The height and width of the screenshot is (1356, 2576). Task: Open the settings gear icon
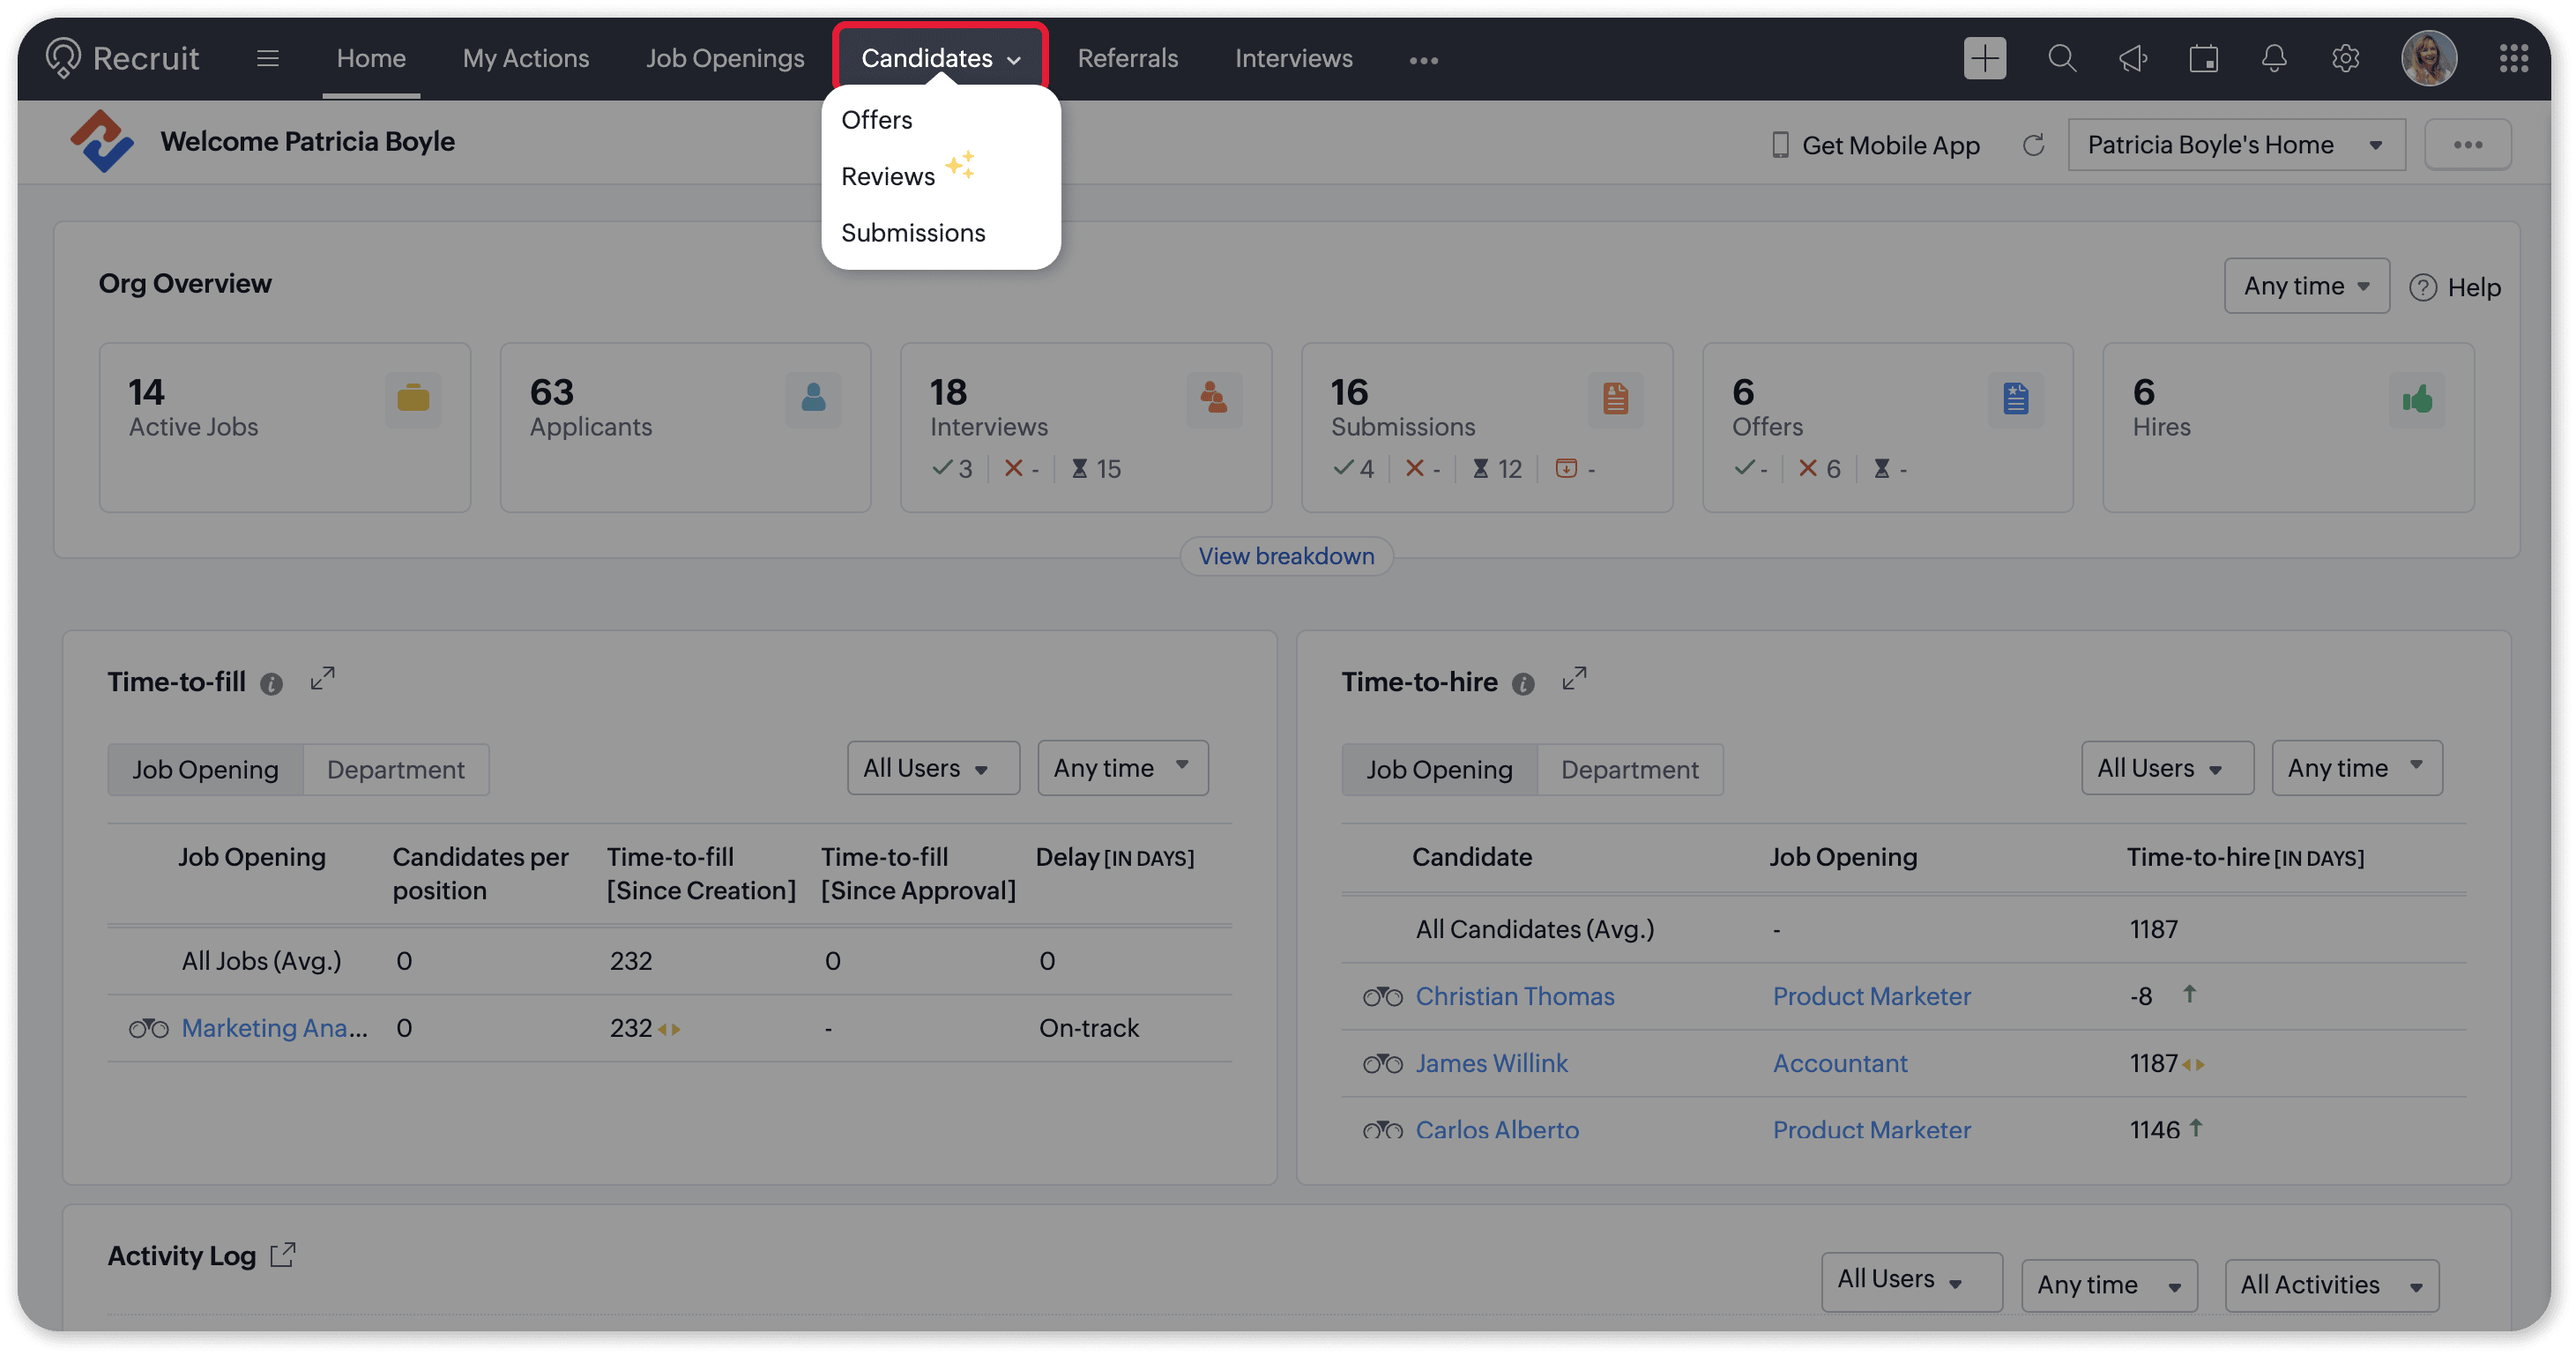2344,58
